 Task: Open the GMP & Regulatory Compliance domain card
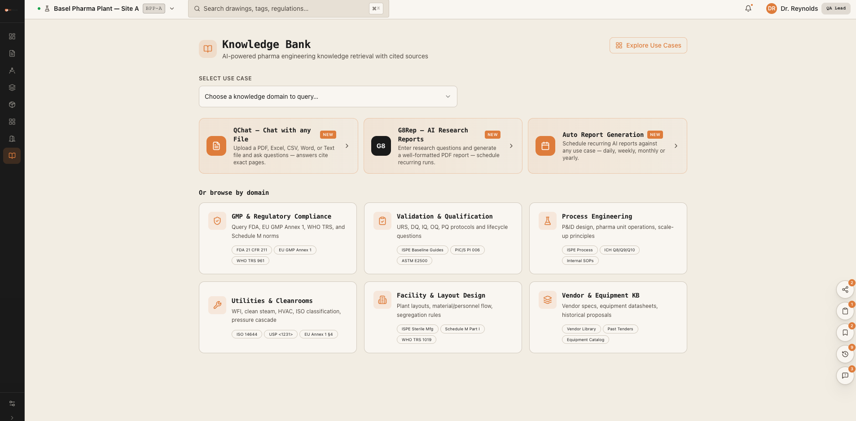coord(278,238)
